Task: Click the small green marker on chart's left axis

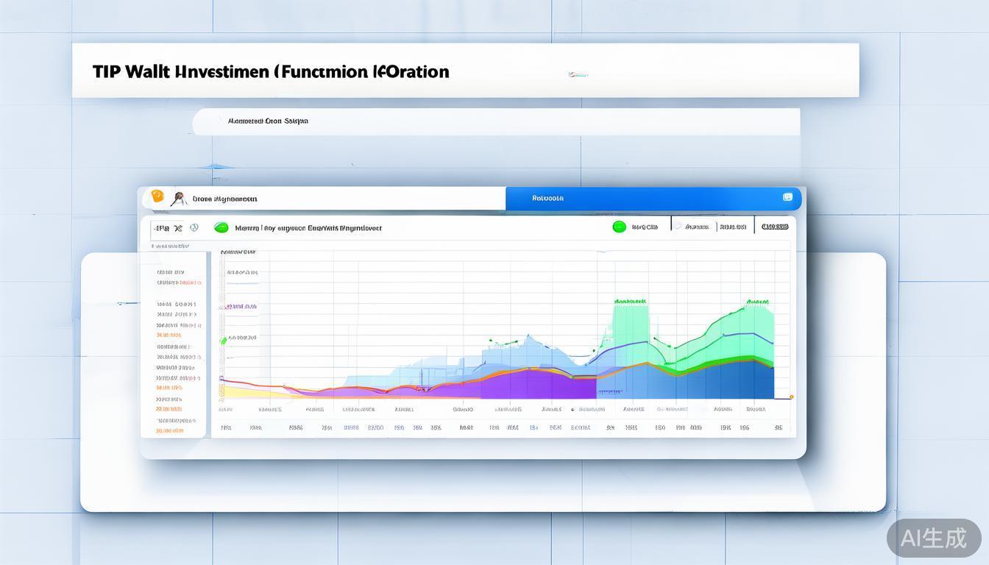Action: [x=224, y=340]
